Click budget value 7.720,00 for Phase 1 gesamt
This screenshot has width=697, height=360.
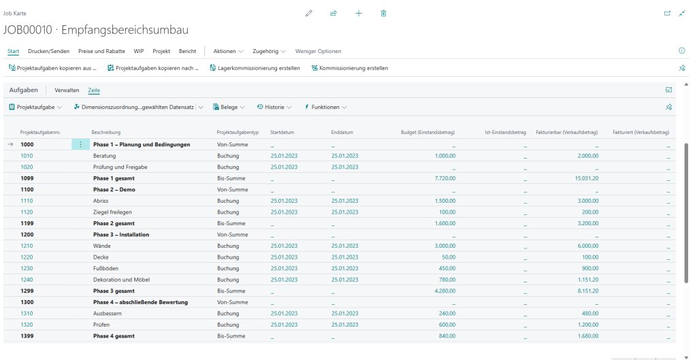click(x=445, y=178)
